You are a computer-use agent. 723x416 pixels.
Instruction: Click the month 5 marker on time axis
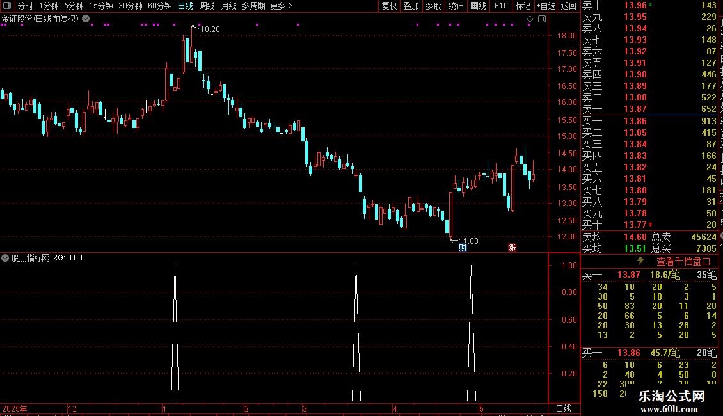[x=481, y=408]
